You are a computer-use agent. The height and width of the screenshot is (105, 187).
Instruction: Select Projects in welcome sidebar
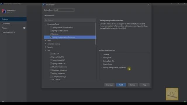click(x=13, y=19)
